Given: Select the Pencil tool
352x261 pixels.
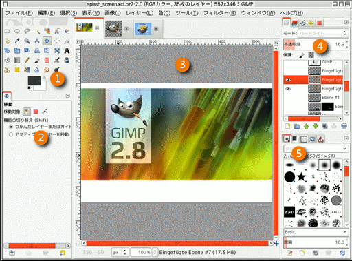Looking at the screenshot, I should (x=27, y=60).
